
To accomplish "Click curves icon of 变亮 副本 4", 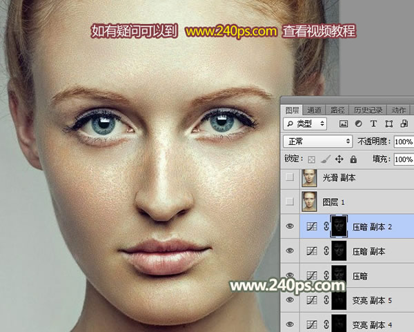I will (x=312, y=324).
